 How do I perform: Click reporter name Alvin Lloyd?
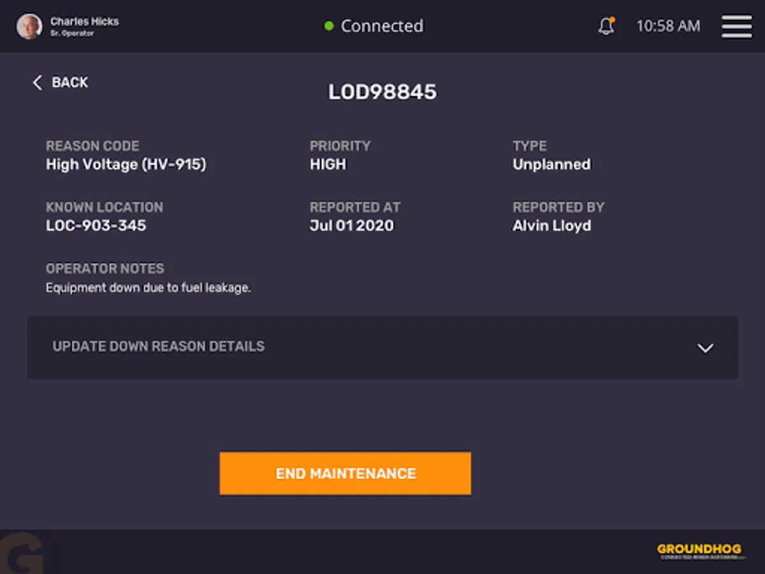pyautogui.click(x=552, y=226)
